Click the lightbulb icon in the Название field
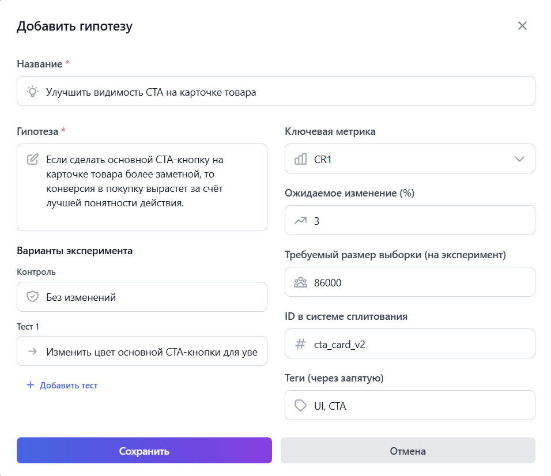551x476 pixels. (x=32, y=90)
